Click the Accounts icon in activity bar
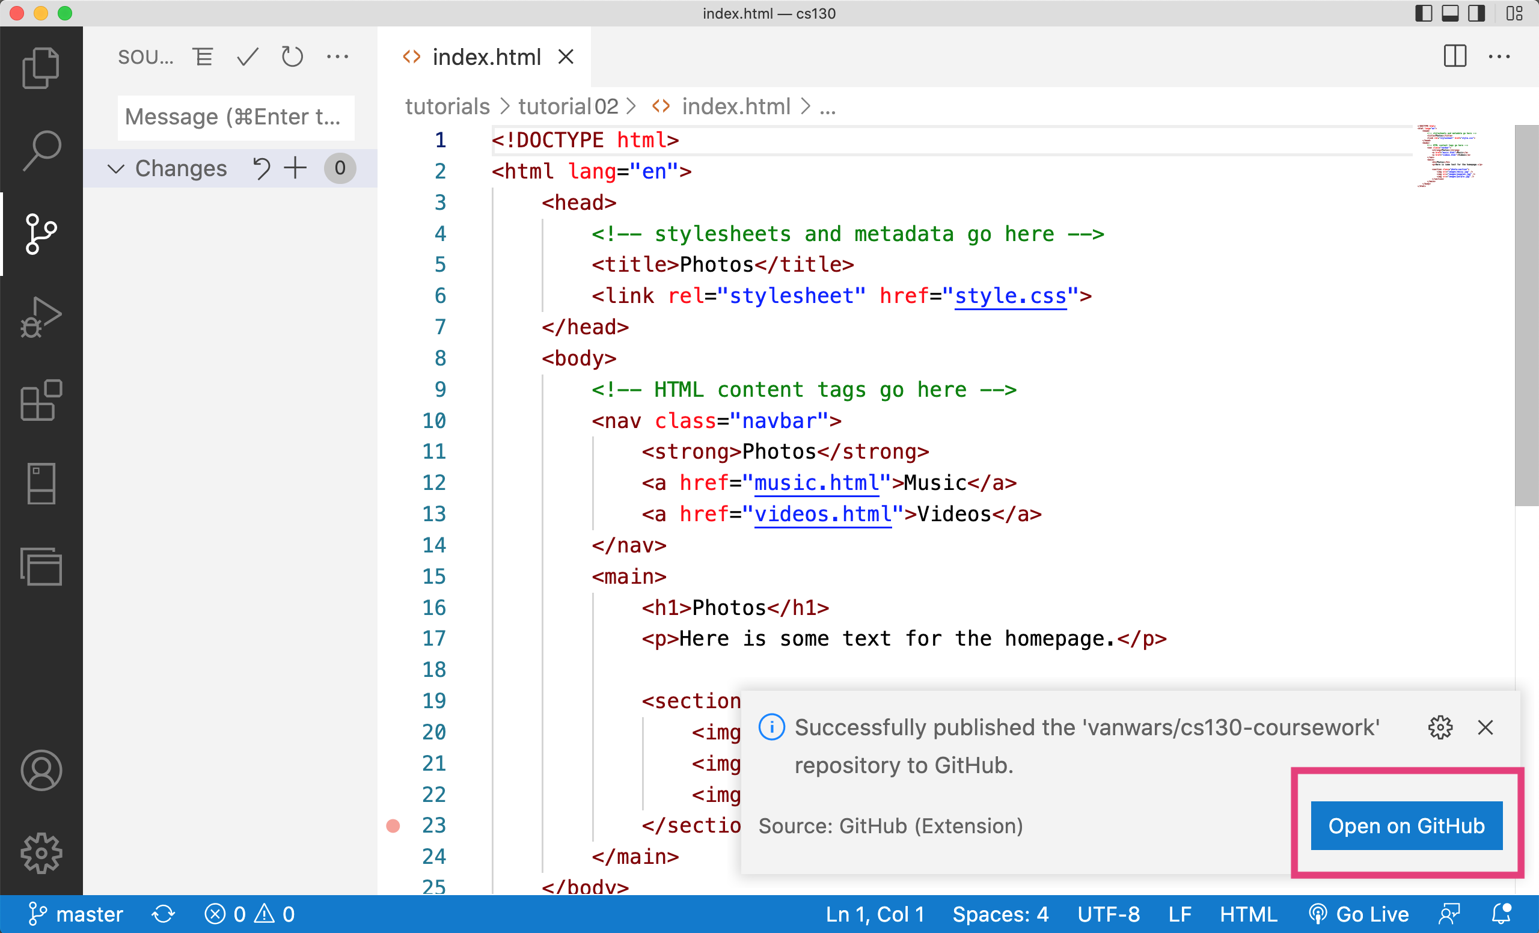 click(x=41, y=770)
